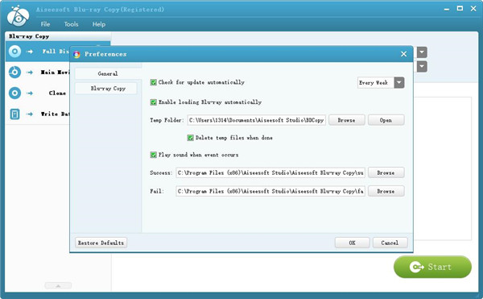Toggle Play sound when event occurs
This screenshot has width=483, height=299.
153,155
